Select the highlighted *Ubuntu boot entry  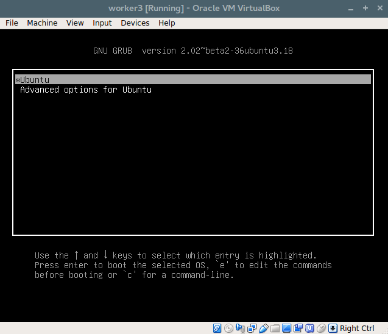tap(193, 79)
